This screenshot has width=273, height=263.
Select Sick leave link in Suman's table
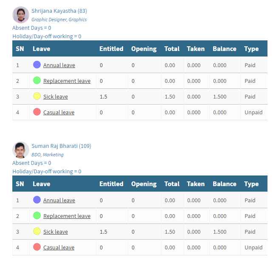pyautogui.click(x=56, y=232)
